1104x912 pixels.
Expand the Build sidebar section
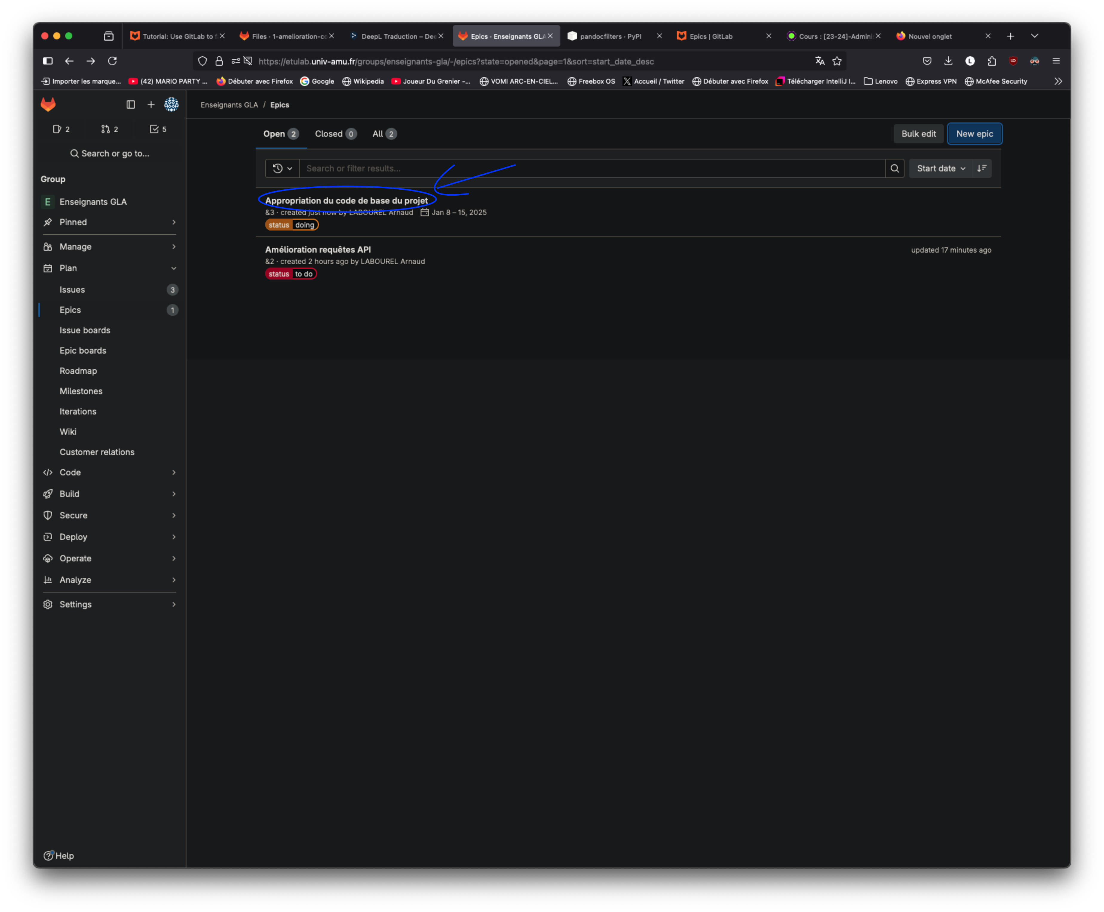click(109, 494)
